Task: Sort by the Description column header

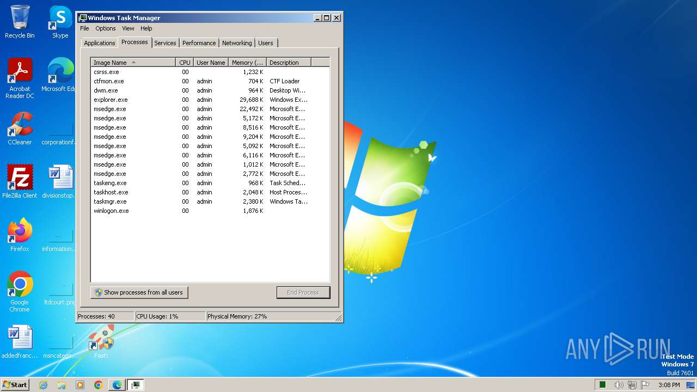Action: coord(289,63)
